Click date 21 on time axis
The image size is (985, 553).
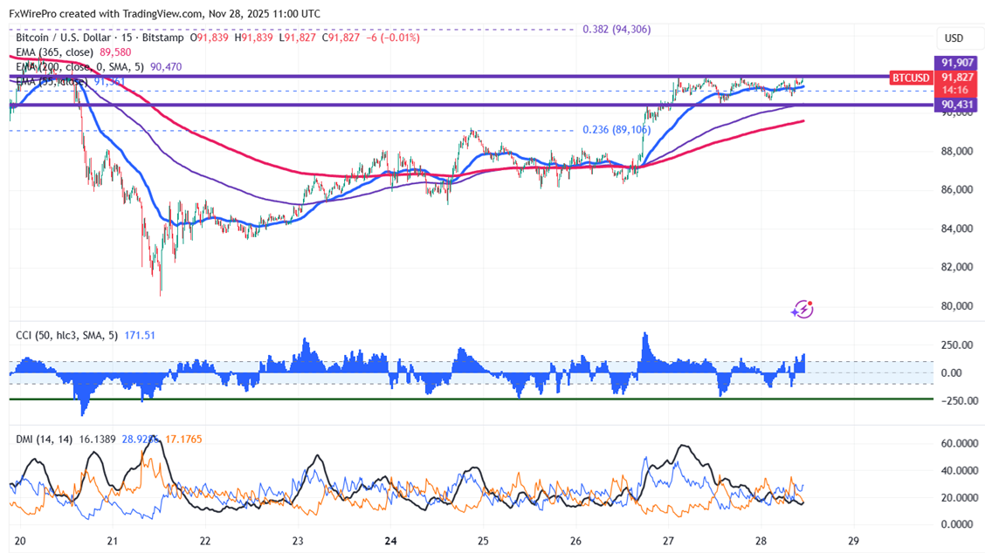[x=113, y=541]
